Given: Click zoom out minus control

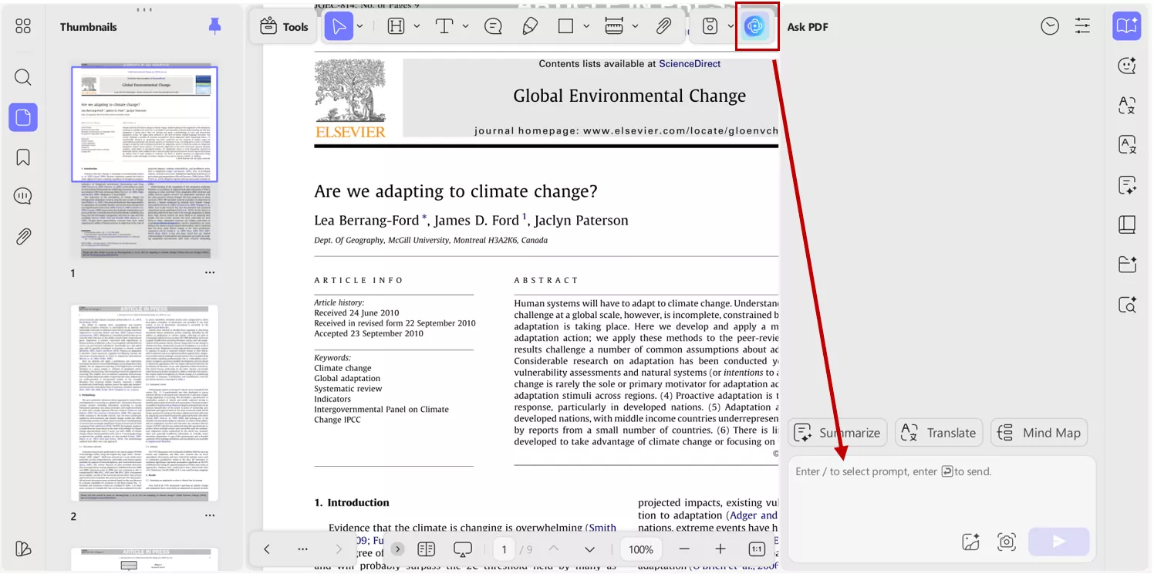Looking at the screenshot, I should click(684, 549).
